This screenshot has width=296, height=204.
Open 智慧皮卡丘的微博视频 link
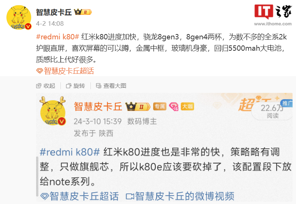tap(180, 196)
